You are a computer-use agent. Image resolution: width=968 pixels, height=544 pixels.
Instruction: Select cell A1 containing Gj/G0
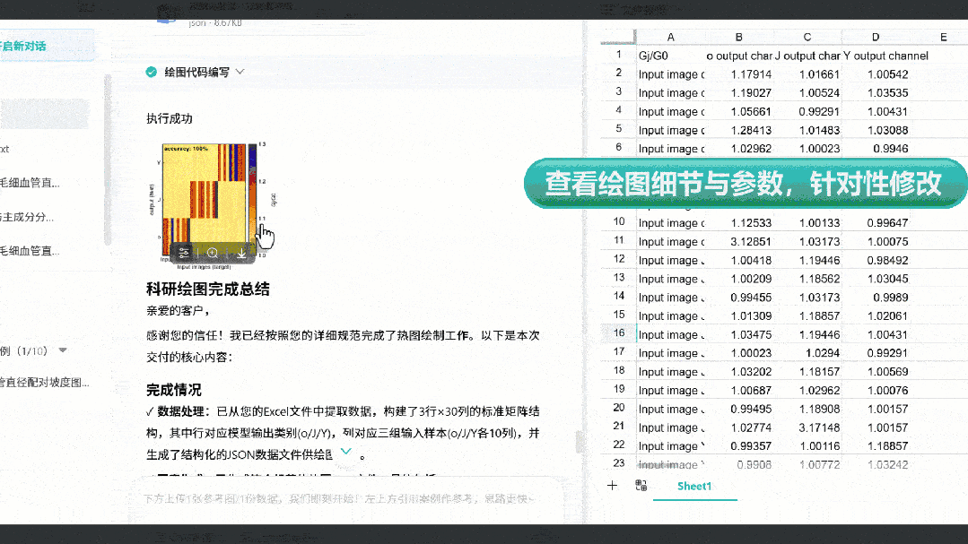pos(670,56)
